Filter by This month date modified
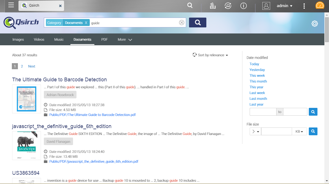The width and height of the screenshot is (329, 184). coord(258,81)
